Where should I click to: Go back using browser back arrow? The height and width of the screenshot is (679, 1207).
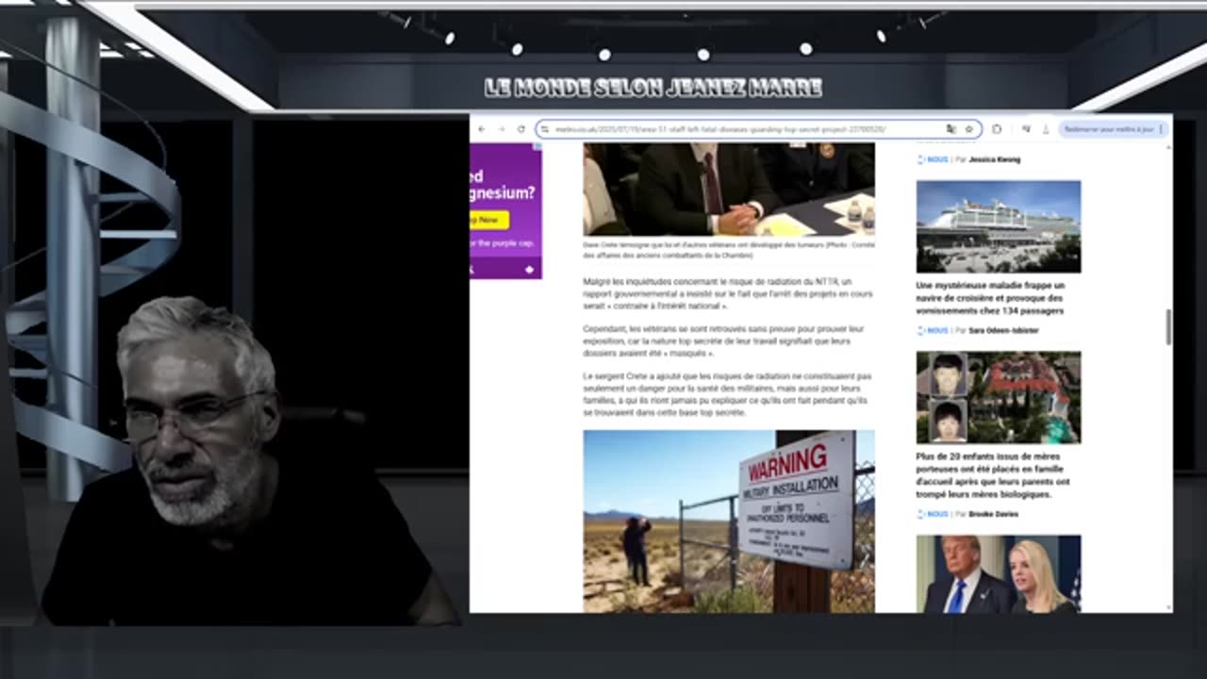coord(482,129)
